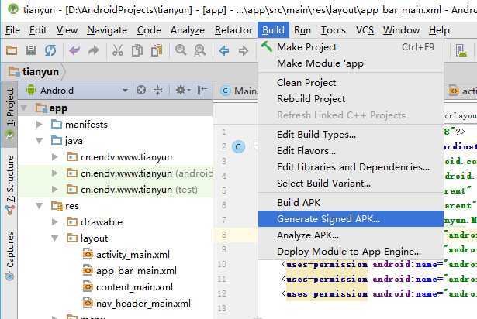Open the Tools menu
This screenshot has width=477, height=319.
(x=334, y=30)
